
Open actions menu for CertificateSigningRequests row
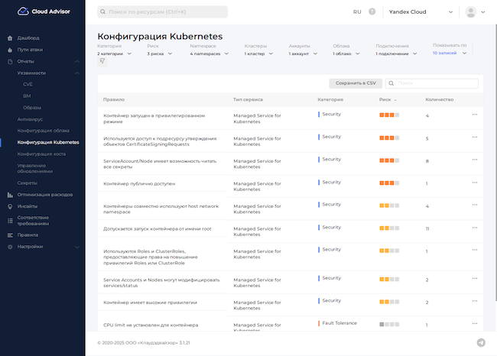475,138
